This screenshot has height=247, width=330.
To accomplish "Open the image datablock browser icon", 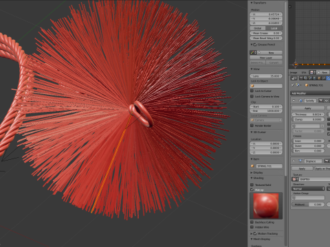I will click(x=313, y=72).
